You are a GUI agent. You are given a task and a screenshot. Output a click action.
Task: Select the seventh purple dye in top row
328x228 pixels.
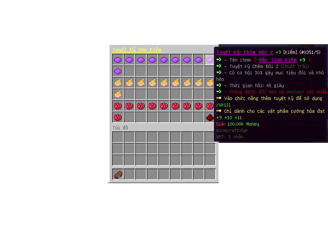point(187,60)
